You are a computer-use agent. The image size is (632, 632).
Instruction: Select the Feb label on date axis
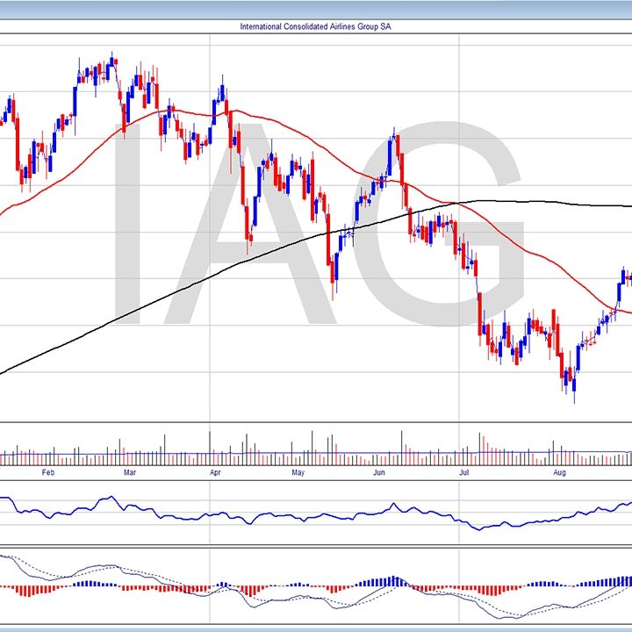(48, 473)
